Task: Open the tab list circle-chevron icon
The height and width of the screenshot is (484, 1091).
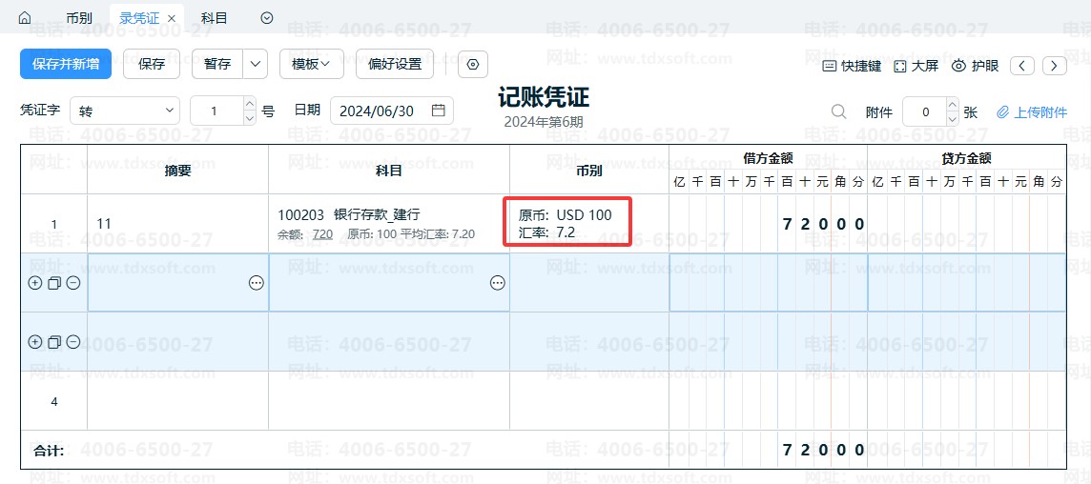Action: coord(267,18)
